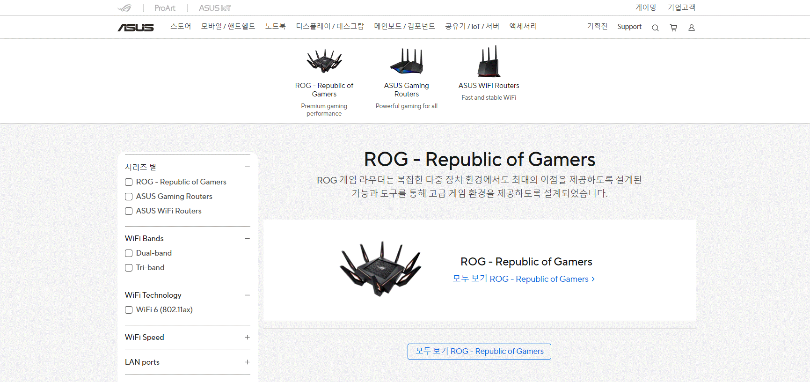This screenshot has width=810, height=382.
Task: Collapse the WiFi Technology filter section
Action: 247,295
